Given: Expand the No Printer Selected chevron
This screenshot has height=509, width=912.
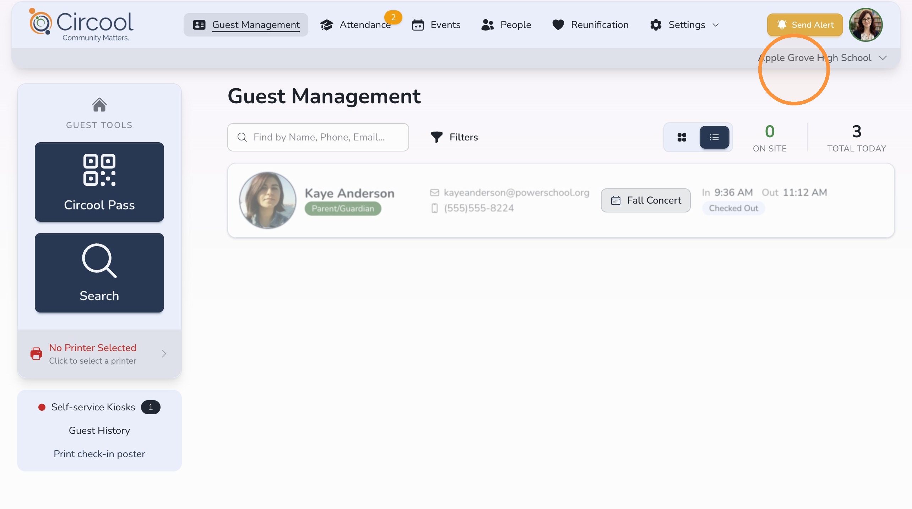Looking at the screenshot, I should click(x=164, y=354).
